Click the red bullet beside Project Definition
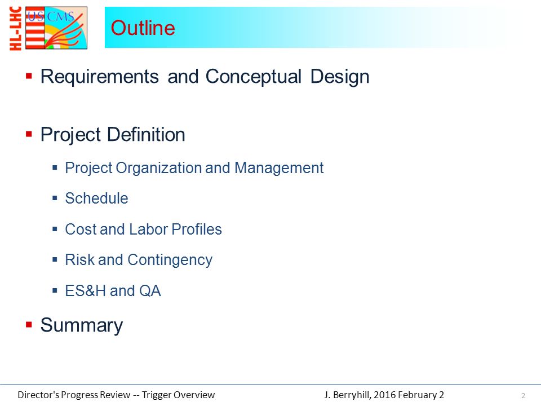The image size is (541, 406). [x=29, y=134]
